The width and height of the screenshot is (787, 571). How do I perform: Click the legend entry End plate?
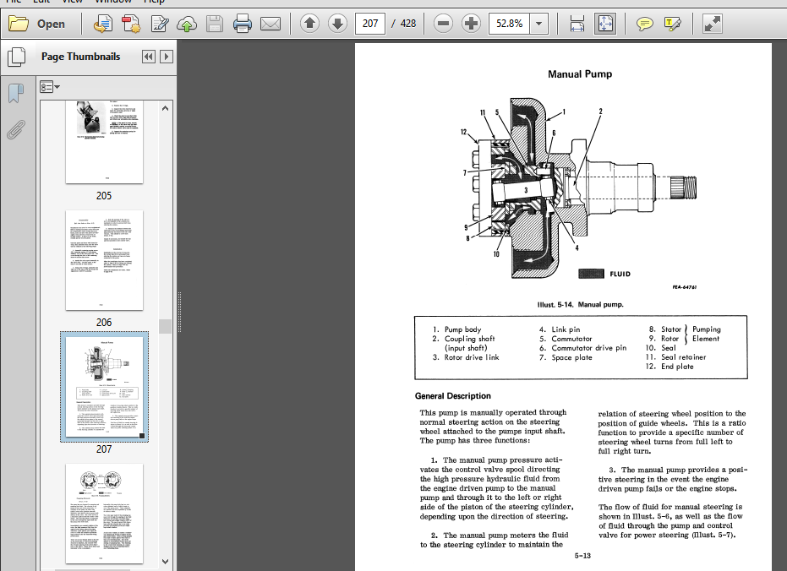coord(677,367)
